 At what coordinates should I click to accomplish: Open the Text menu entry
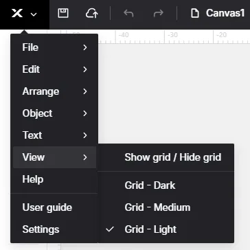(54, 135)
